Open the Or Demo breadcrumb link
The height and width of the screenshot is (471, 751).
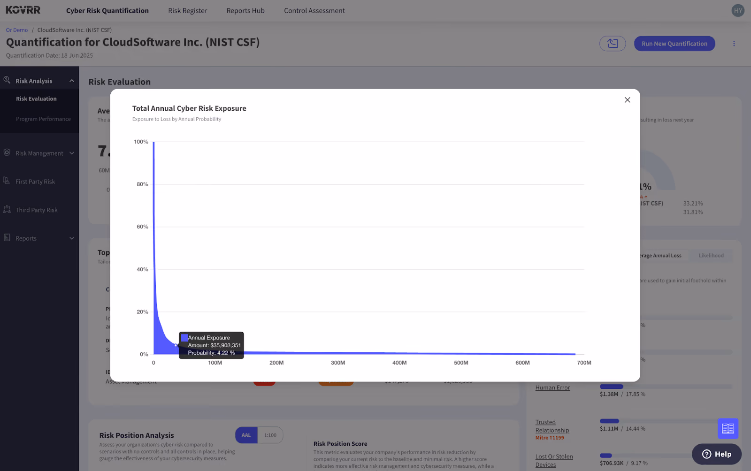coord(17,30)
